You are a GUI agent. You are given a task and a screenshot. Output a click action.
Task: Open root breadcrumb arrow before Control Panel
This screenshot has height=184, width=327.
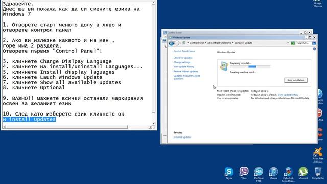pyautogui.click(x=188, y=43)
